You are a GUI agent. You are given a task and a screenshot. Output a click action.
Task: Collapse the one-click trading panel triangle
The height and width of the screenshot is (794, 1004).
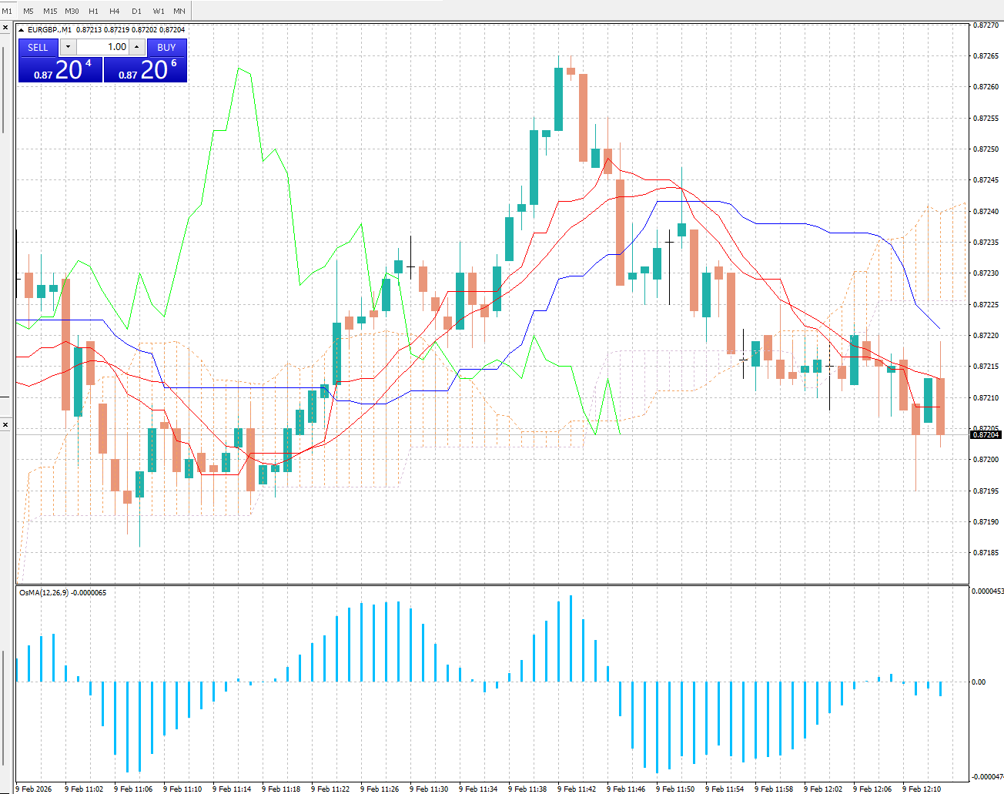(22, 30)
